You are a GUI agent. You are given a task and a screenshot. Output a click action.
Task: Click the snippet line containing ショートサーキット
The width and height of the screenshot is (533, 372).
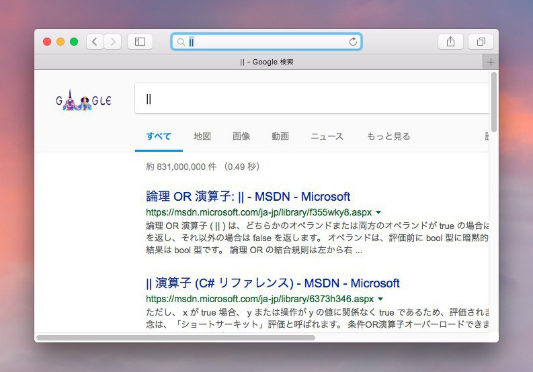(x=317, y=324)
